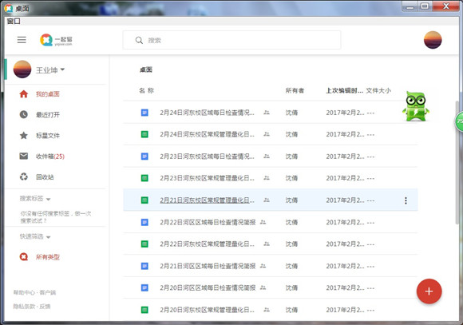463x325 pixels.
Task: Sort by 上次编辑时间 column header
Action: [344, 90]
